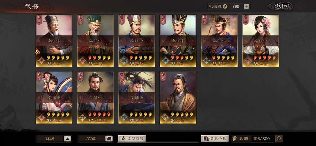This screenshot has height=146, width=316.
Task: Click the 武將 106/300 capacity counter
Action: 253,139
